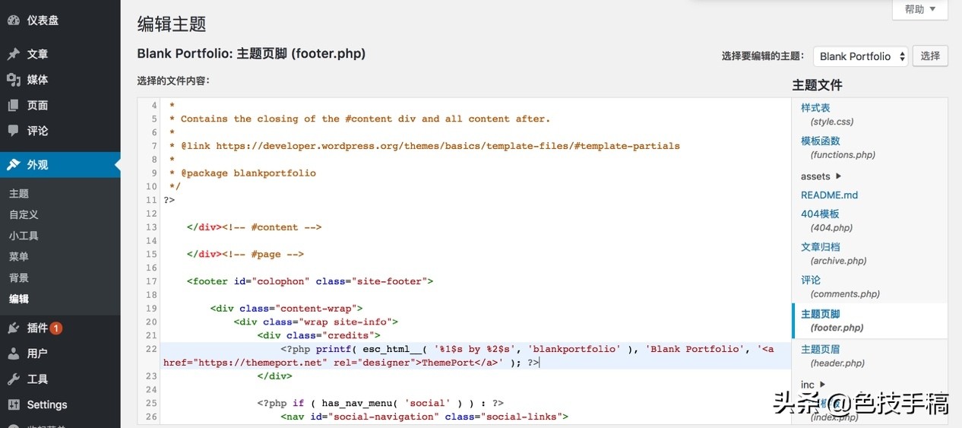Click code line 26 social-navigation nav
This screenshot has height=428, width=962.
(425, 417)
